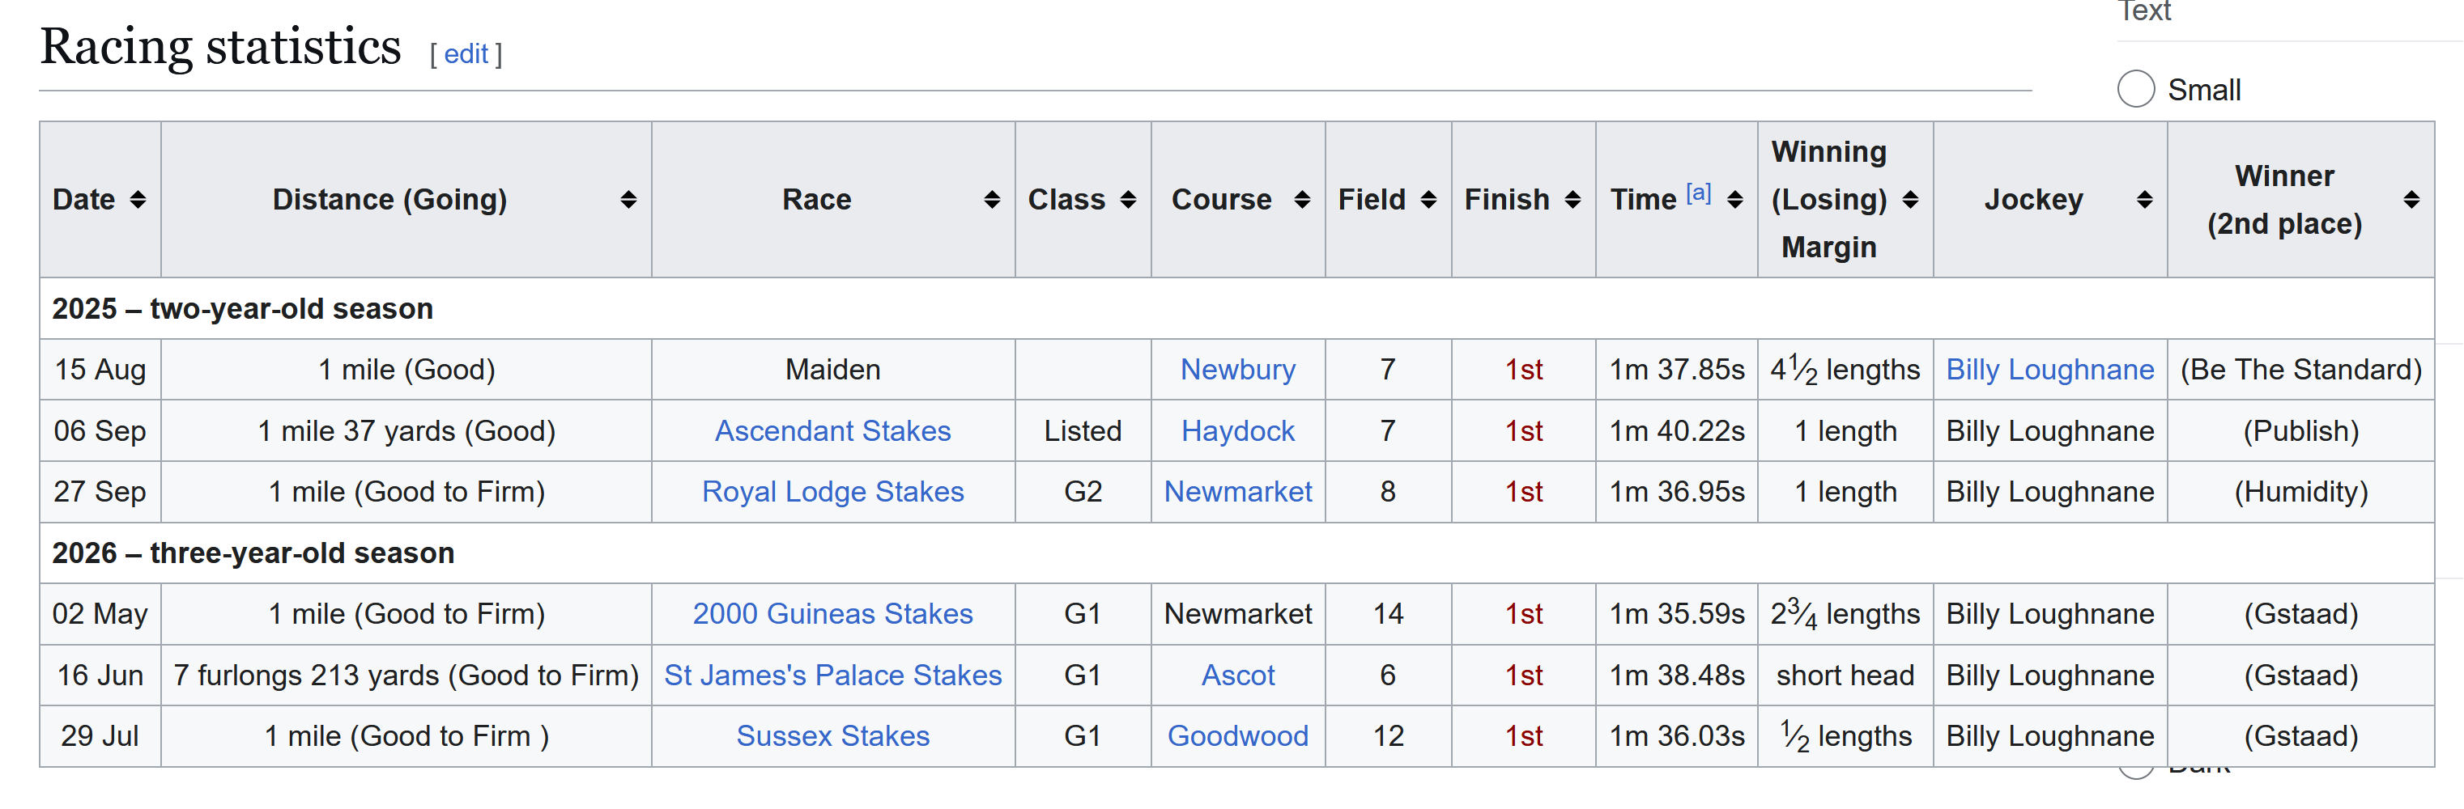Select the Small text size radio button

pos(2136,89)
